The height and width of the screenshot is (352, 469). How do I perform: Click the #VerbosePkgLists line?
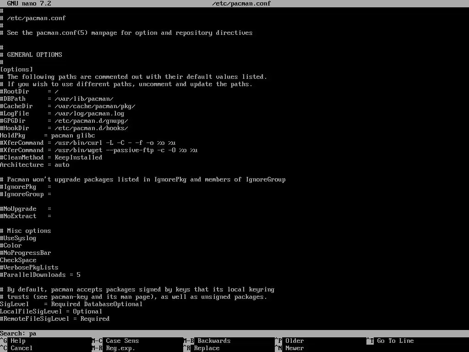[29, 268]
